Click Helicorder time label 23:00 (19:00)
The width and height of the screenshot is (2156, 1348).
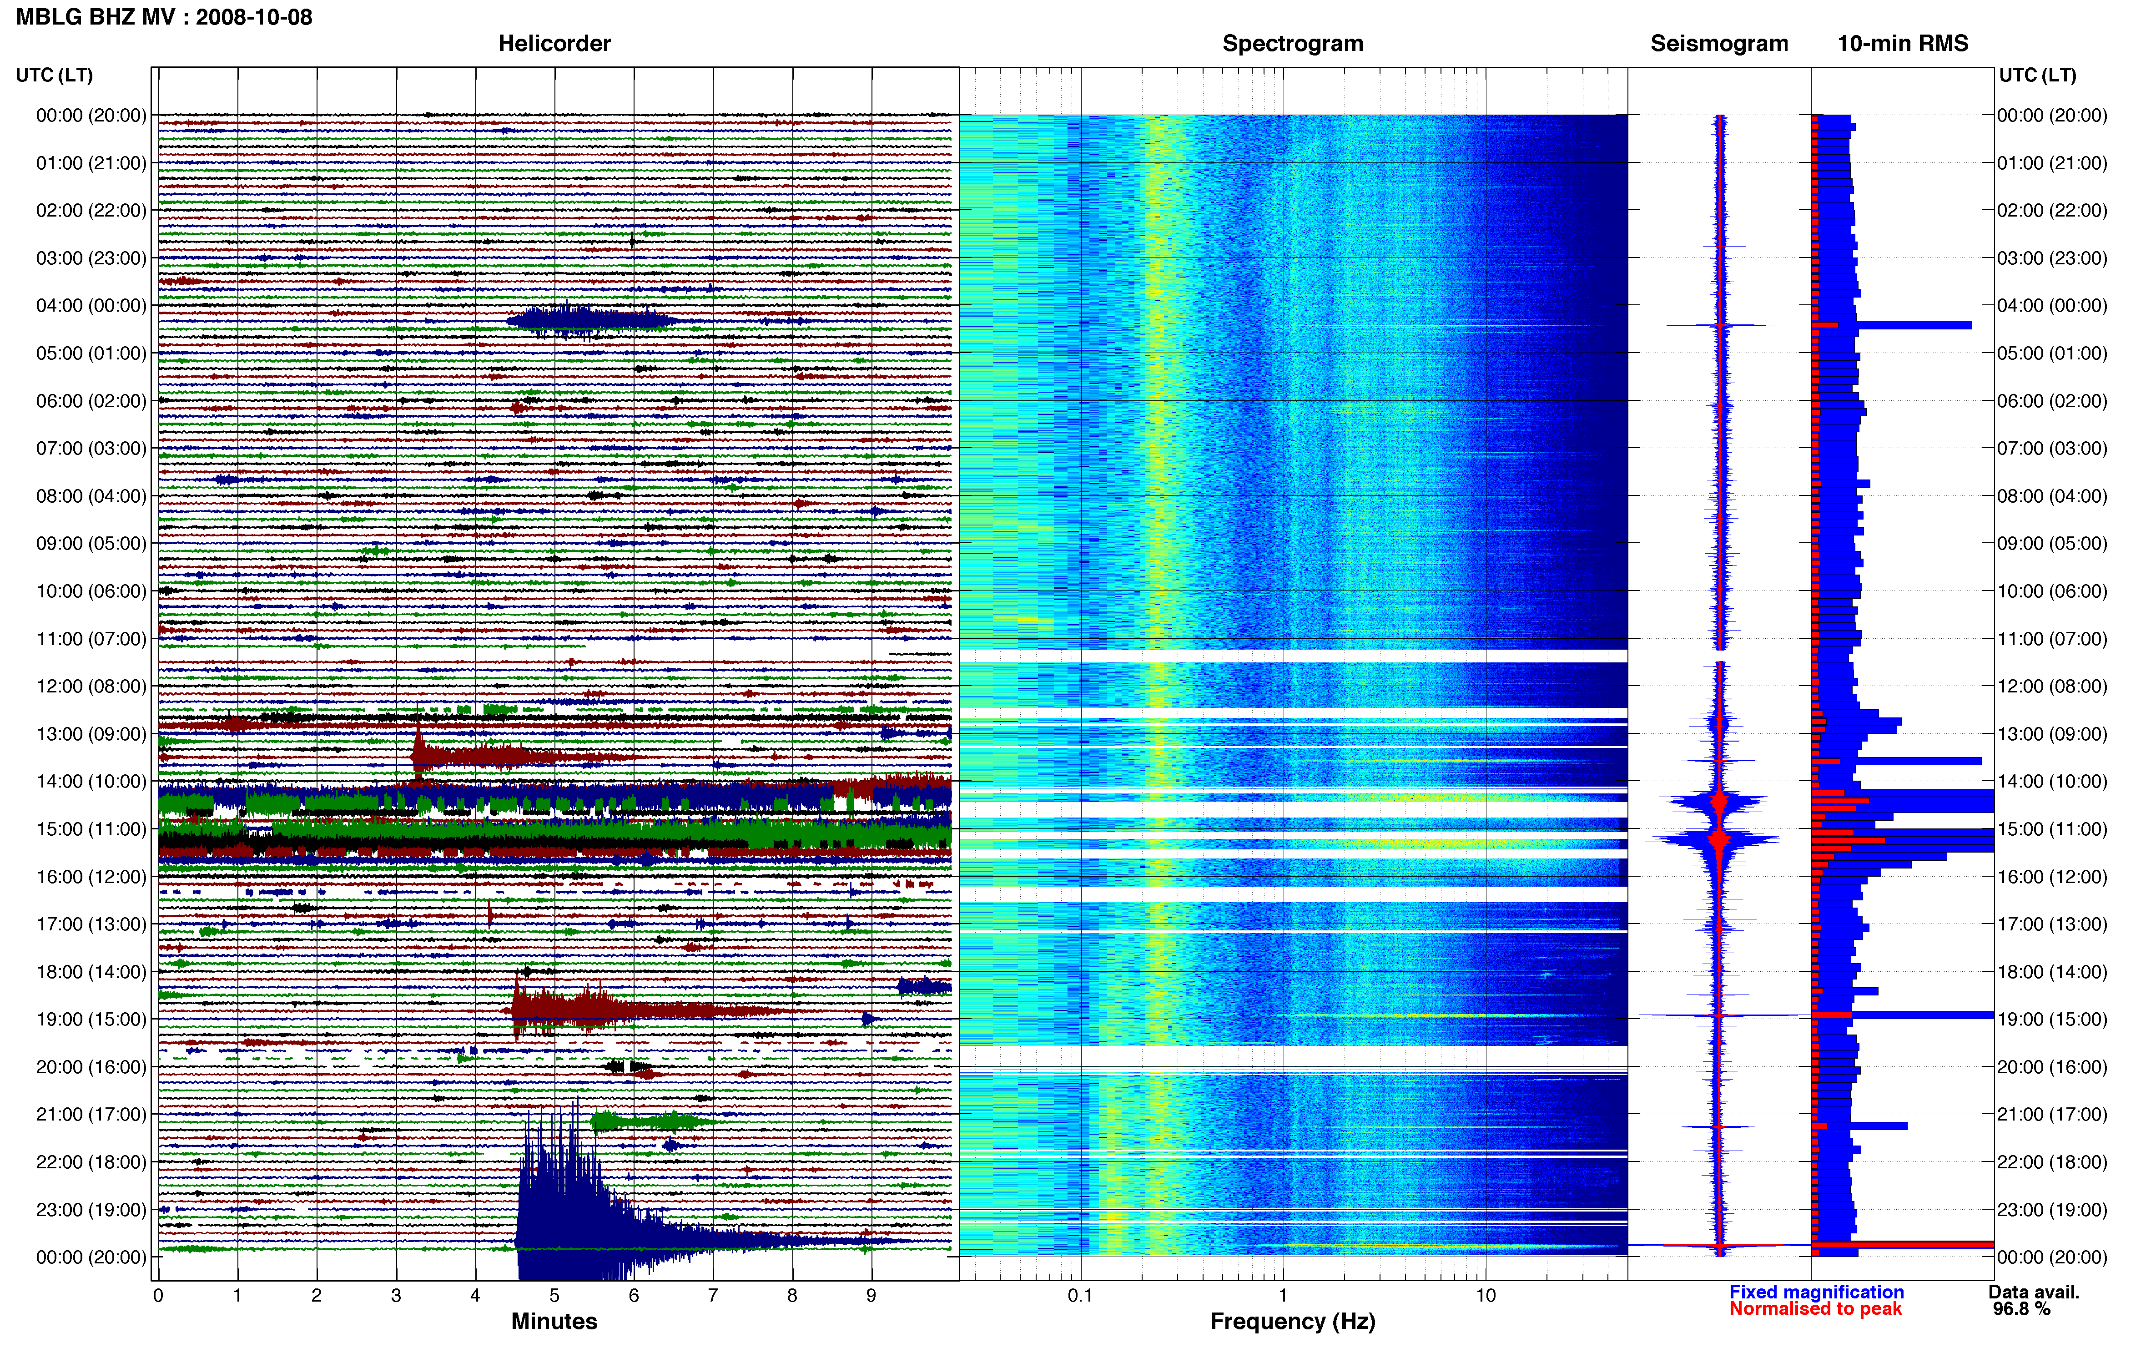click(91, 1210)
